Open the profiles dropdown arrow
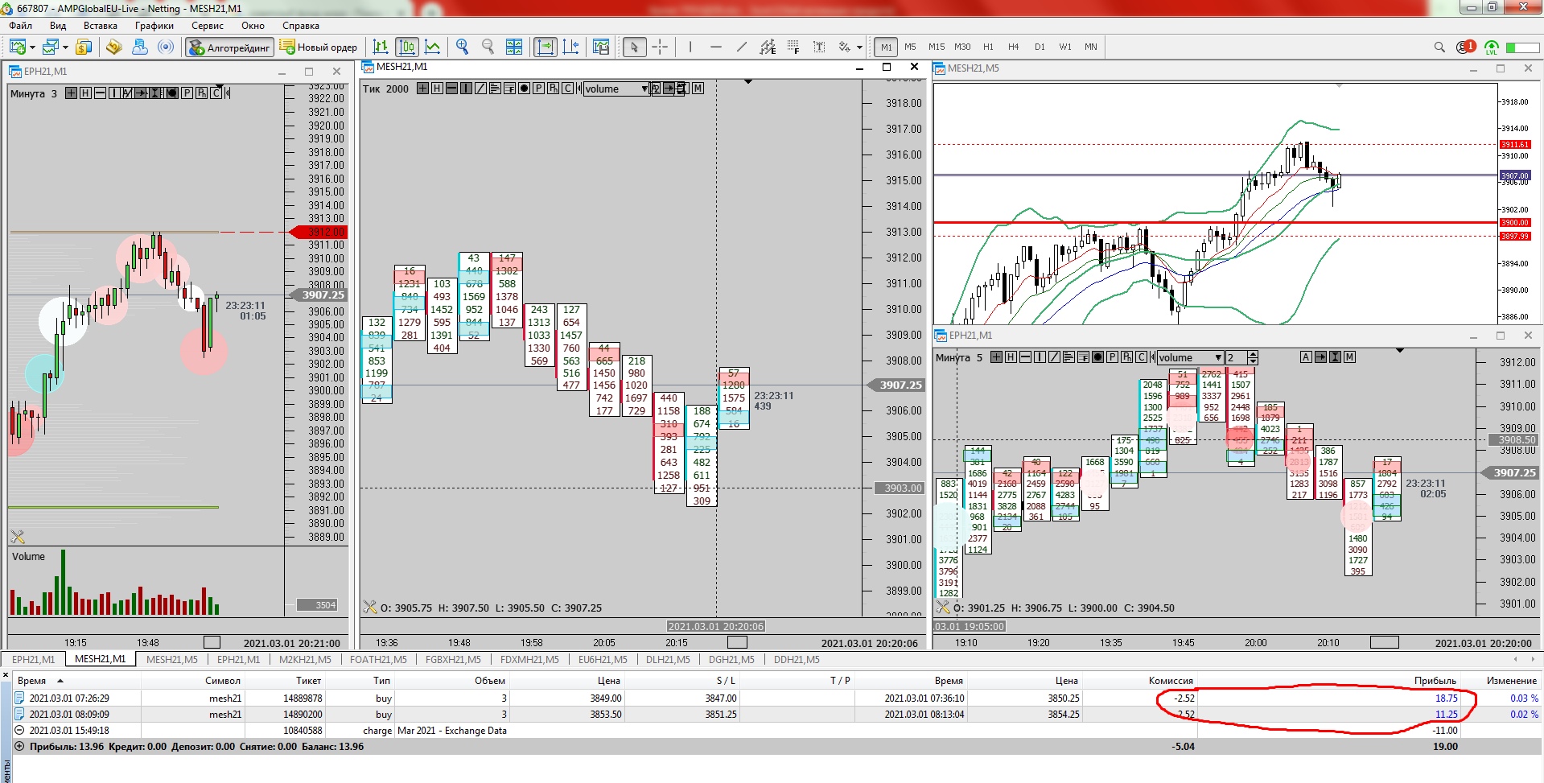This screenshot has height=783, width=1544. [x=65, y=47]
